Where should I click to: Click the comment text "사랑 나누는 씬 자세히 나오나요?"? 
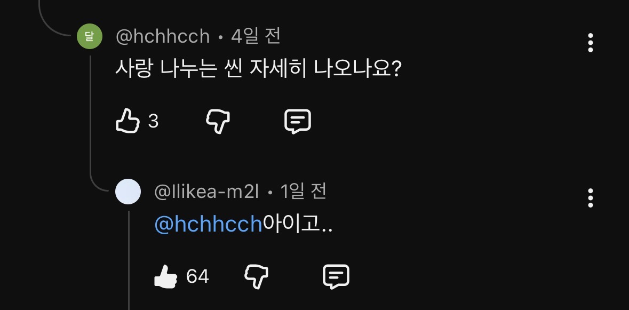click(258, 70)
